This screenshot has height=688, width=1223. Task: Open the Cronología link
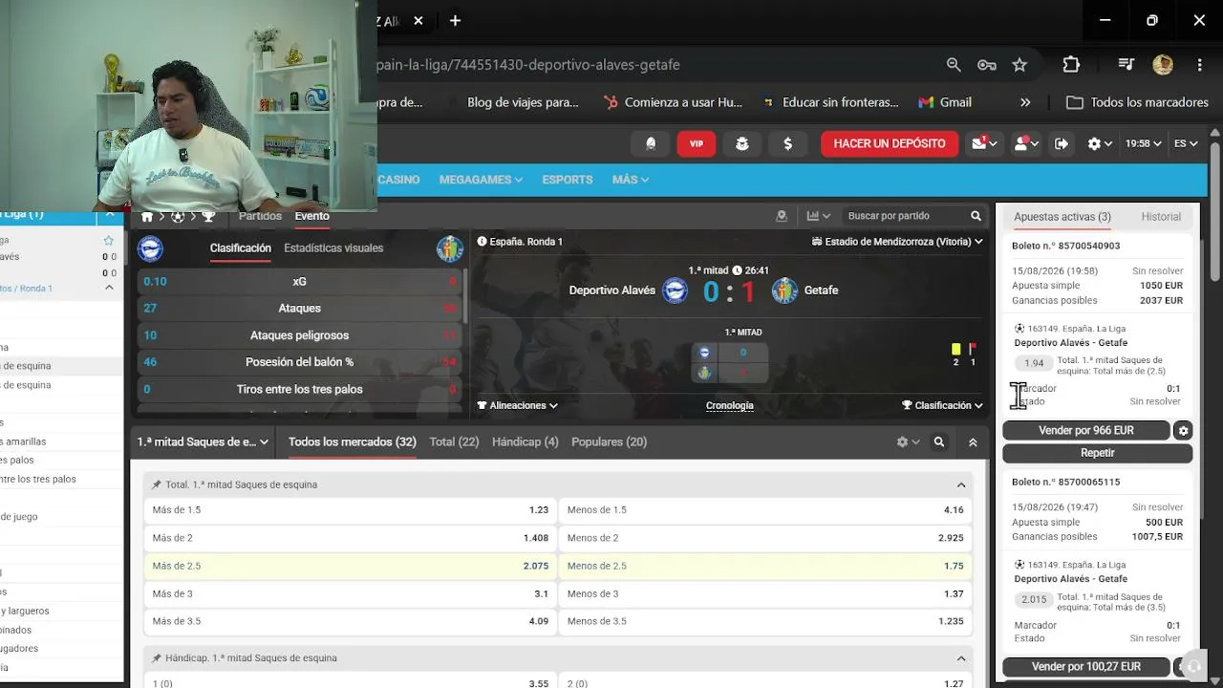click(x=730, y=406)
